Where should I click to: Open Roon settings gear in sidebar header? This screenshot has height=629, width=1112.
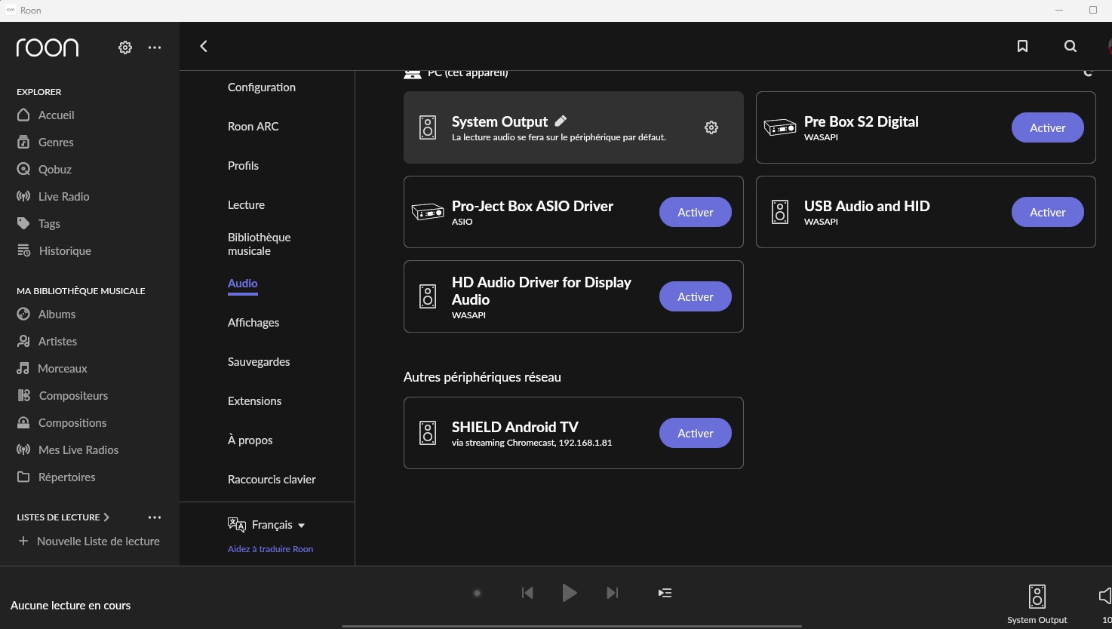(125, 48)
